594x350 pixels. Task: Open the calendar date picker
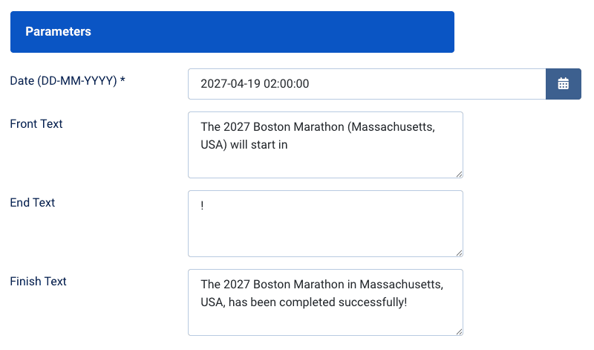(564, 84)
